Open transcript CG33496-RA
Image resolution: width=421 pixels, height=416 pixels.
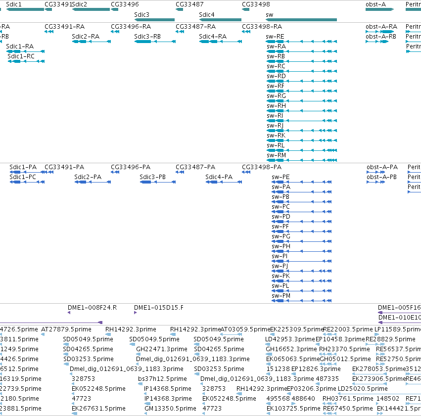pos(115,32)
